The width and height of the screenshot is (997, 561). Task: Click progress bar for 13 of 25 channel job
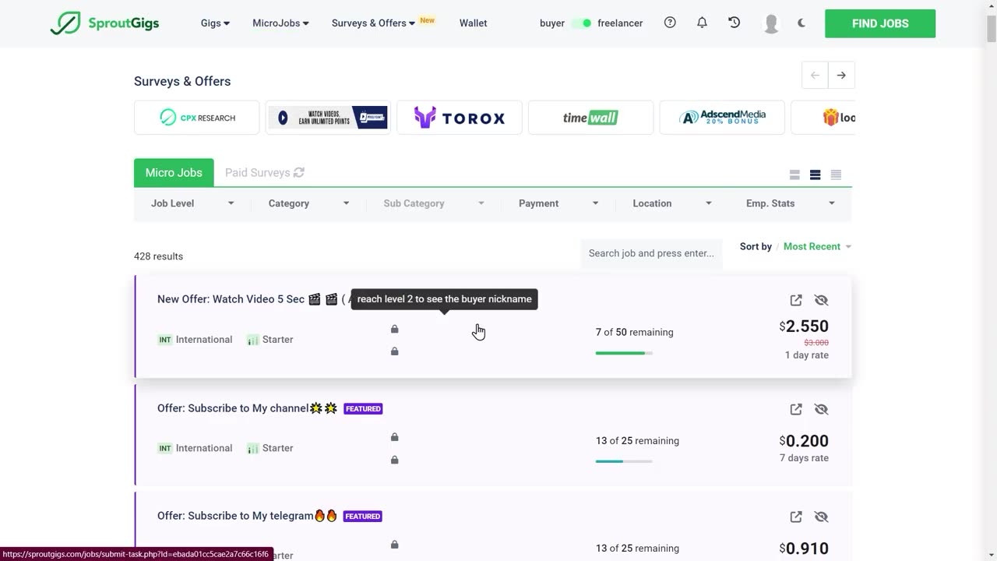pyautogui.click(x=624, y=461)
